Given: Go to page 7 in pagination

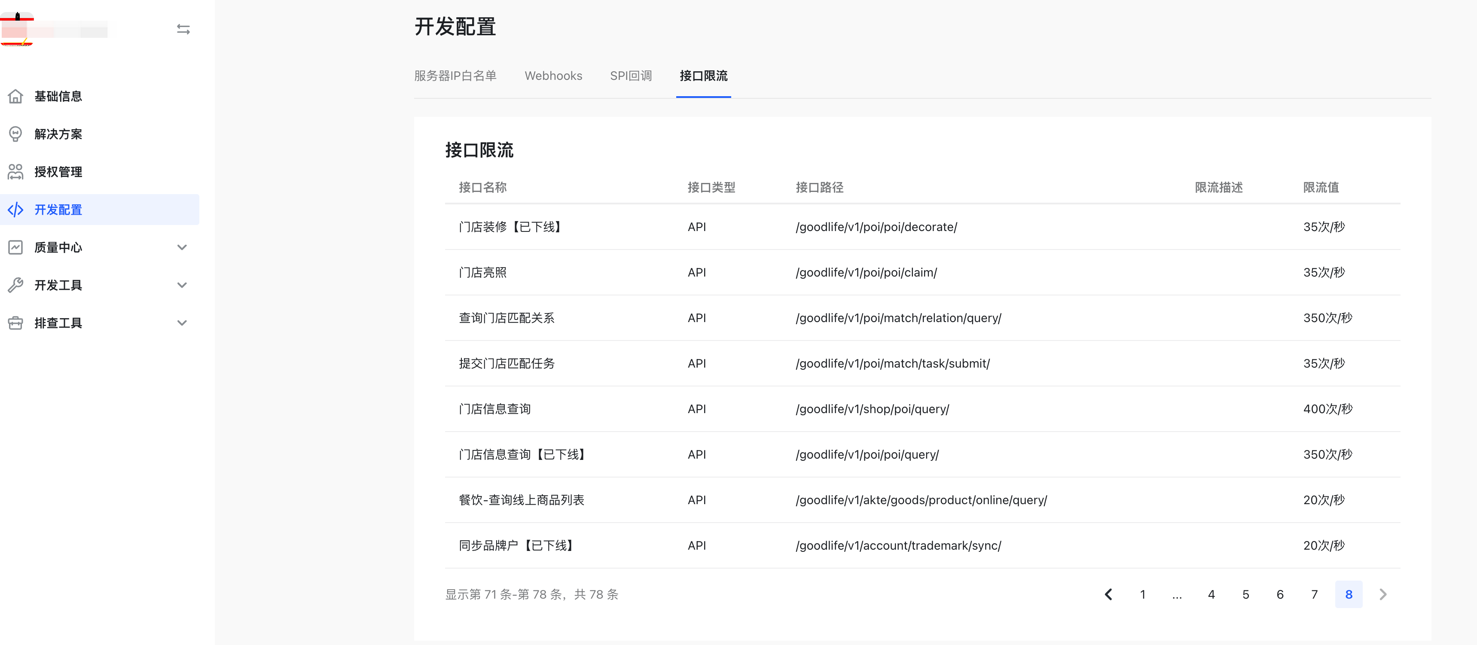Looking at the screenshot, I should (x=1314, y=595).
